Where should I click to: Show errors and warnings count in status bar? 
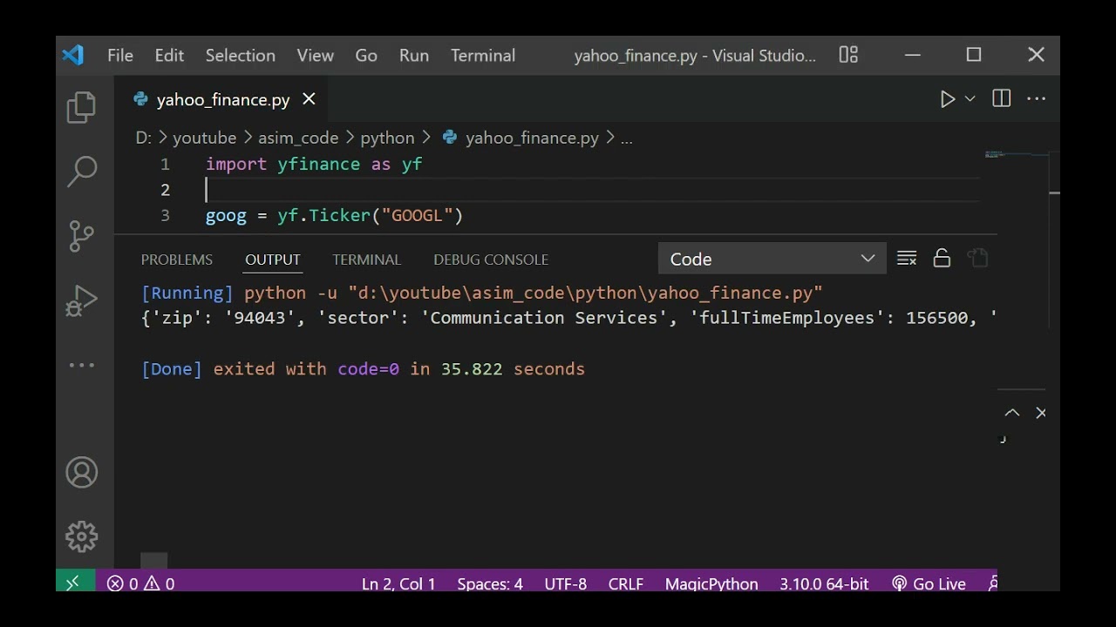(x=141, y=583)
